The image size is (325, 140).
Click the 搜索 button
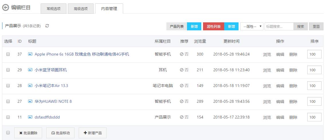coord(301,27)
